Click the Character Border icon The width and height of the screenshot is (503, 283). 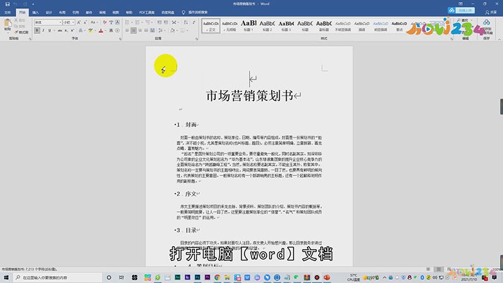(118, 22)
